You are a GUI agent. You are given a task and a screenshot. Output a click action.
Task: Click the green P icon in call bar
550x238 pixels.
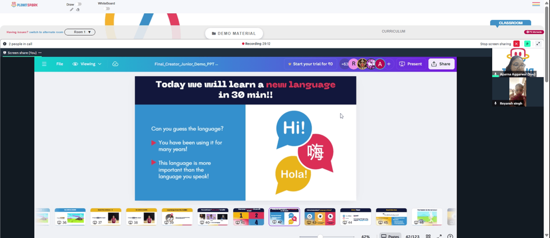click(527, 44)
